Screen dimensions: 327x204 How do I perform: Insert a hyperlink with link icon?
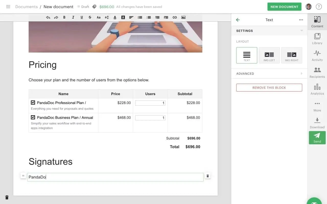[x=175, y=17]
